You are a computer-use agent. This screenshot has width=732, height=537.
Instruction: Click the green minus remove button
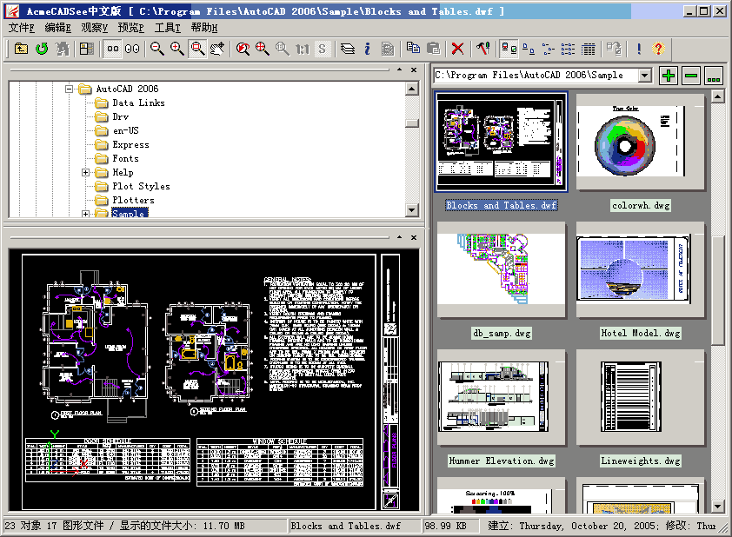tap(691, 75)
